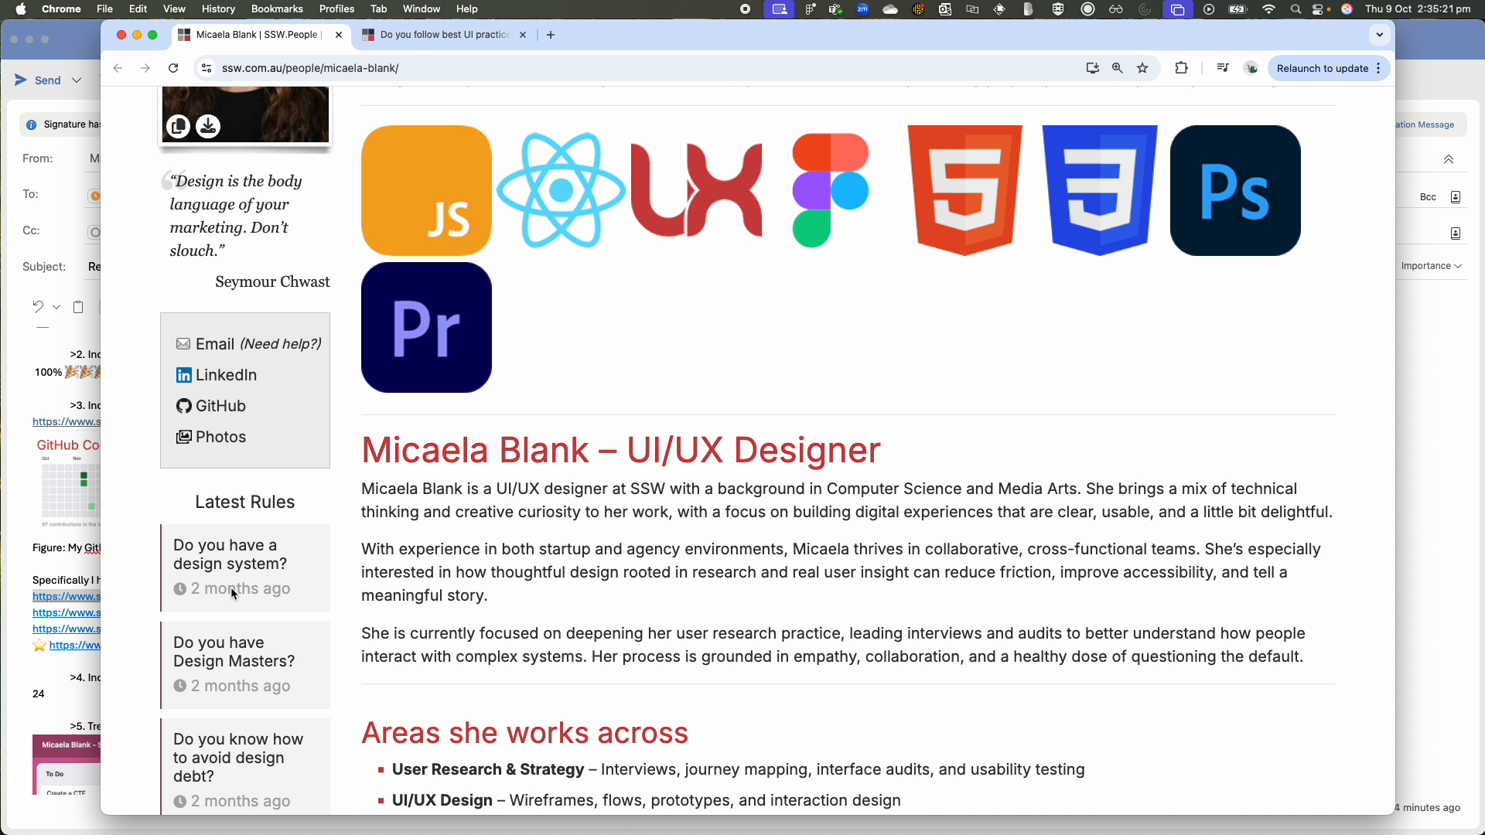Select the GitHub icon in the contact sidebar
Image resolution: width=1485 pixels, height=835 pixels.
pyautogui.click(x=183, y=406)
